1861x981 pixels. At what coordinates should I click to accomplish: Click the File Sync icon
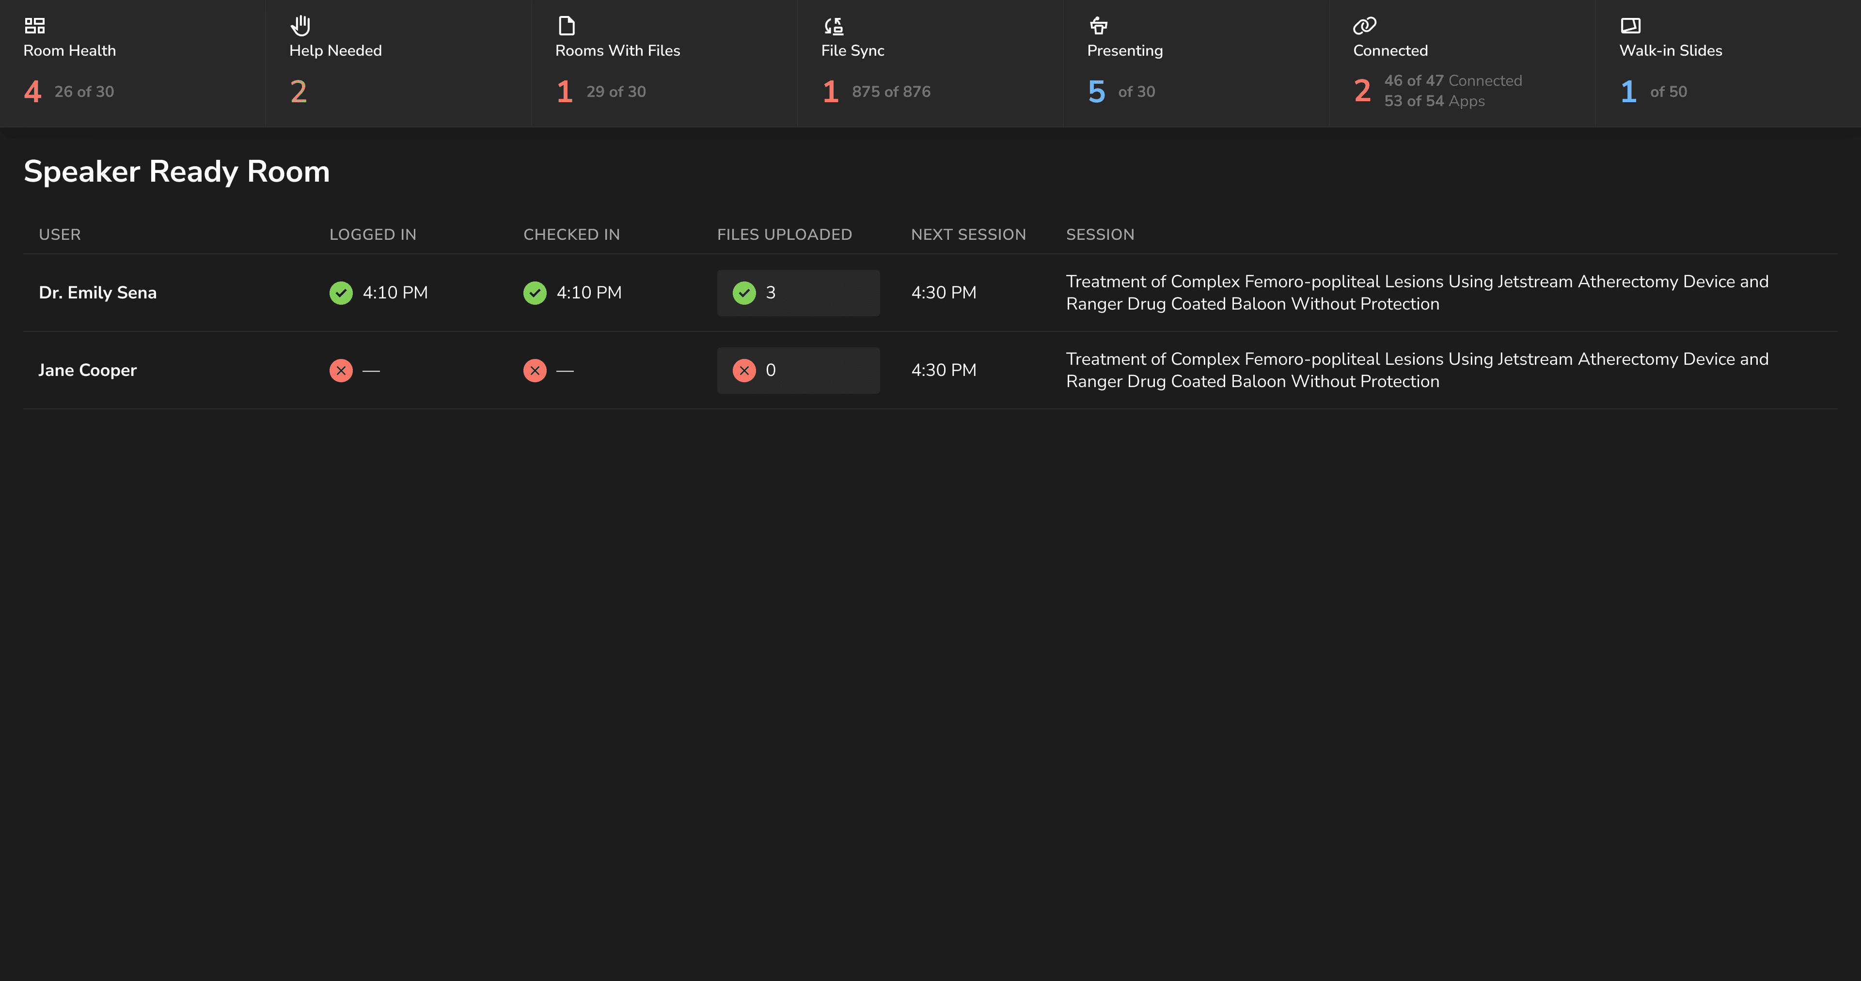(x=834, y=26)
